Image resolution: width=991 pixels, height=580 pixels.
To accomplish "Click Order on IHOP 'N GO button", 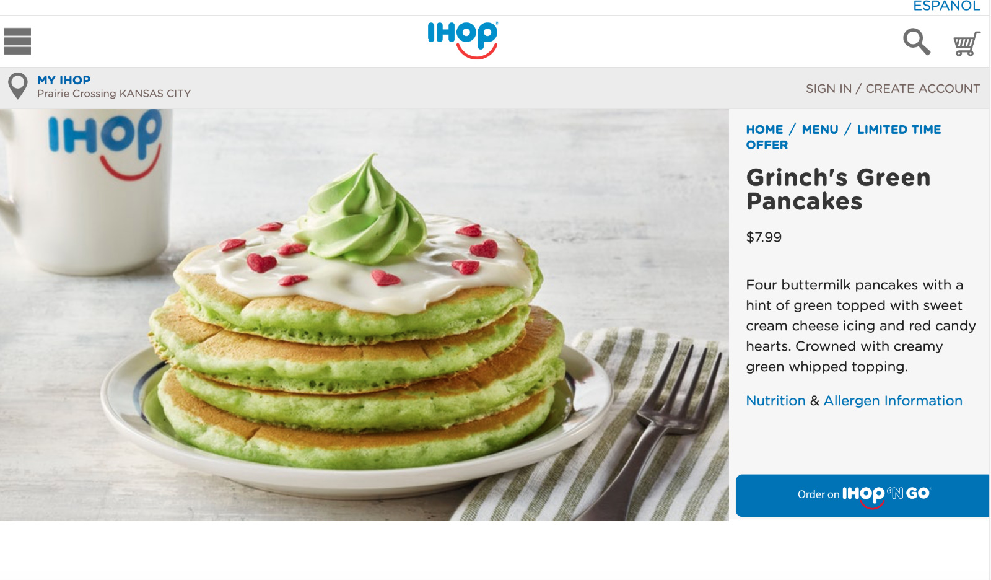I will click(x=862, y=495).
